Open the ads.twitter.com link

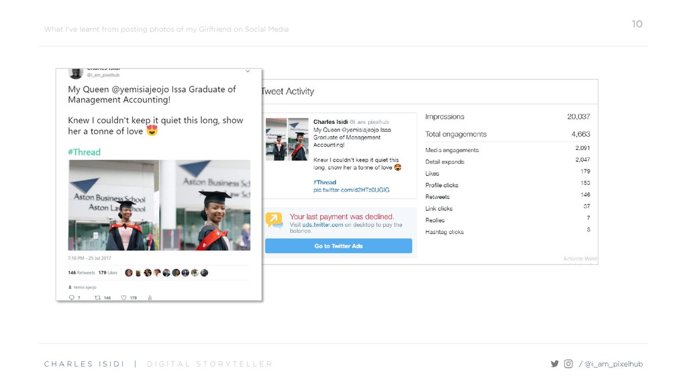coord(323,224)
